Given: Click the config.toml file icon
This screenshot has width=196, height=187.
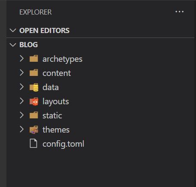Looking at the screenshot, I should click(33, 143).
